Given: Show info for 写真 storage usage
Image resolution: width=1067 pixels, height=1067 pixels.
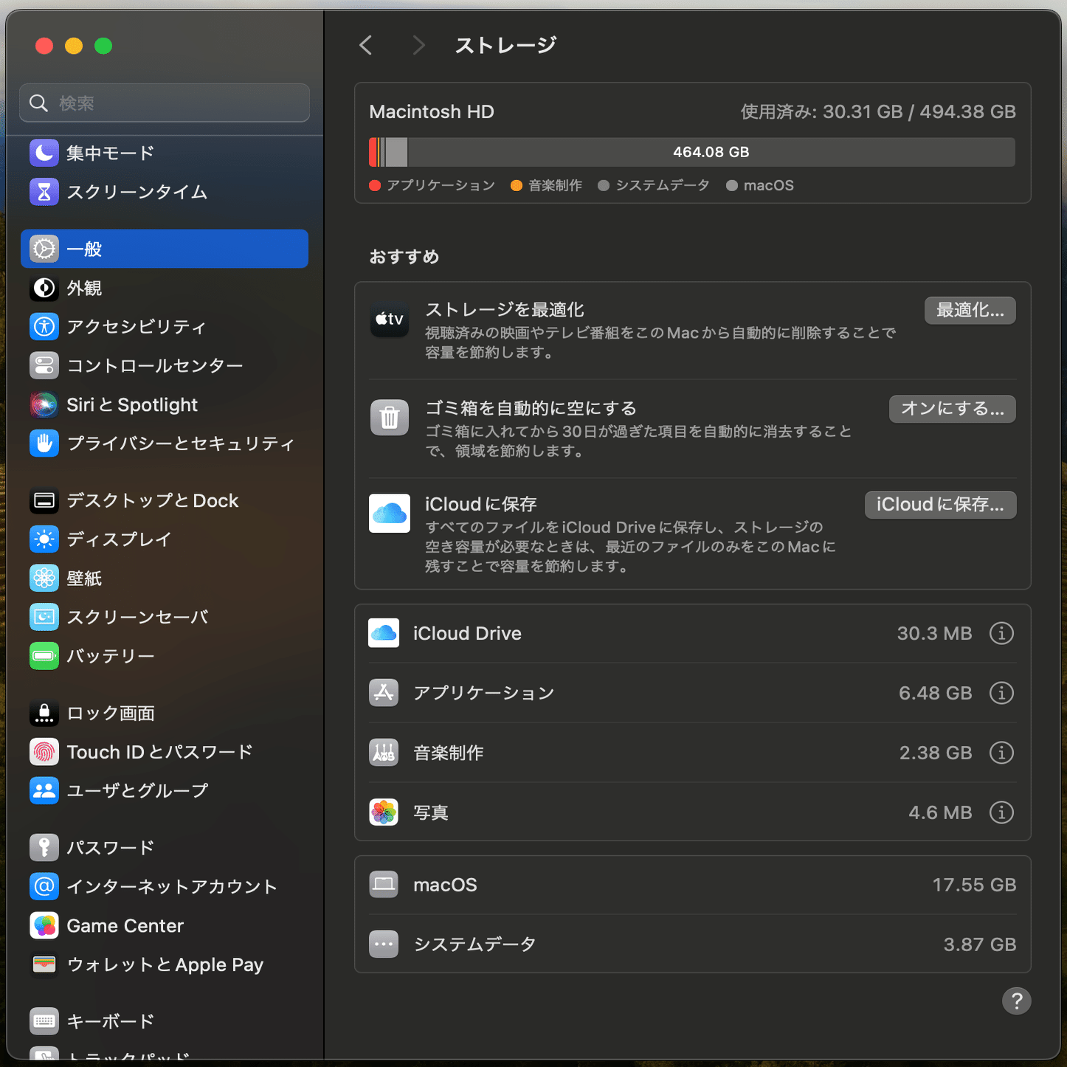Looking at the screenshot, I should (x=1001, y=812).
